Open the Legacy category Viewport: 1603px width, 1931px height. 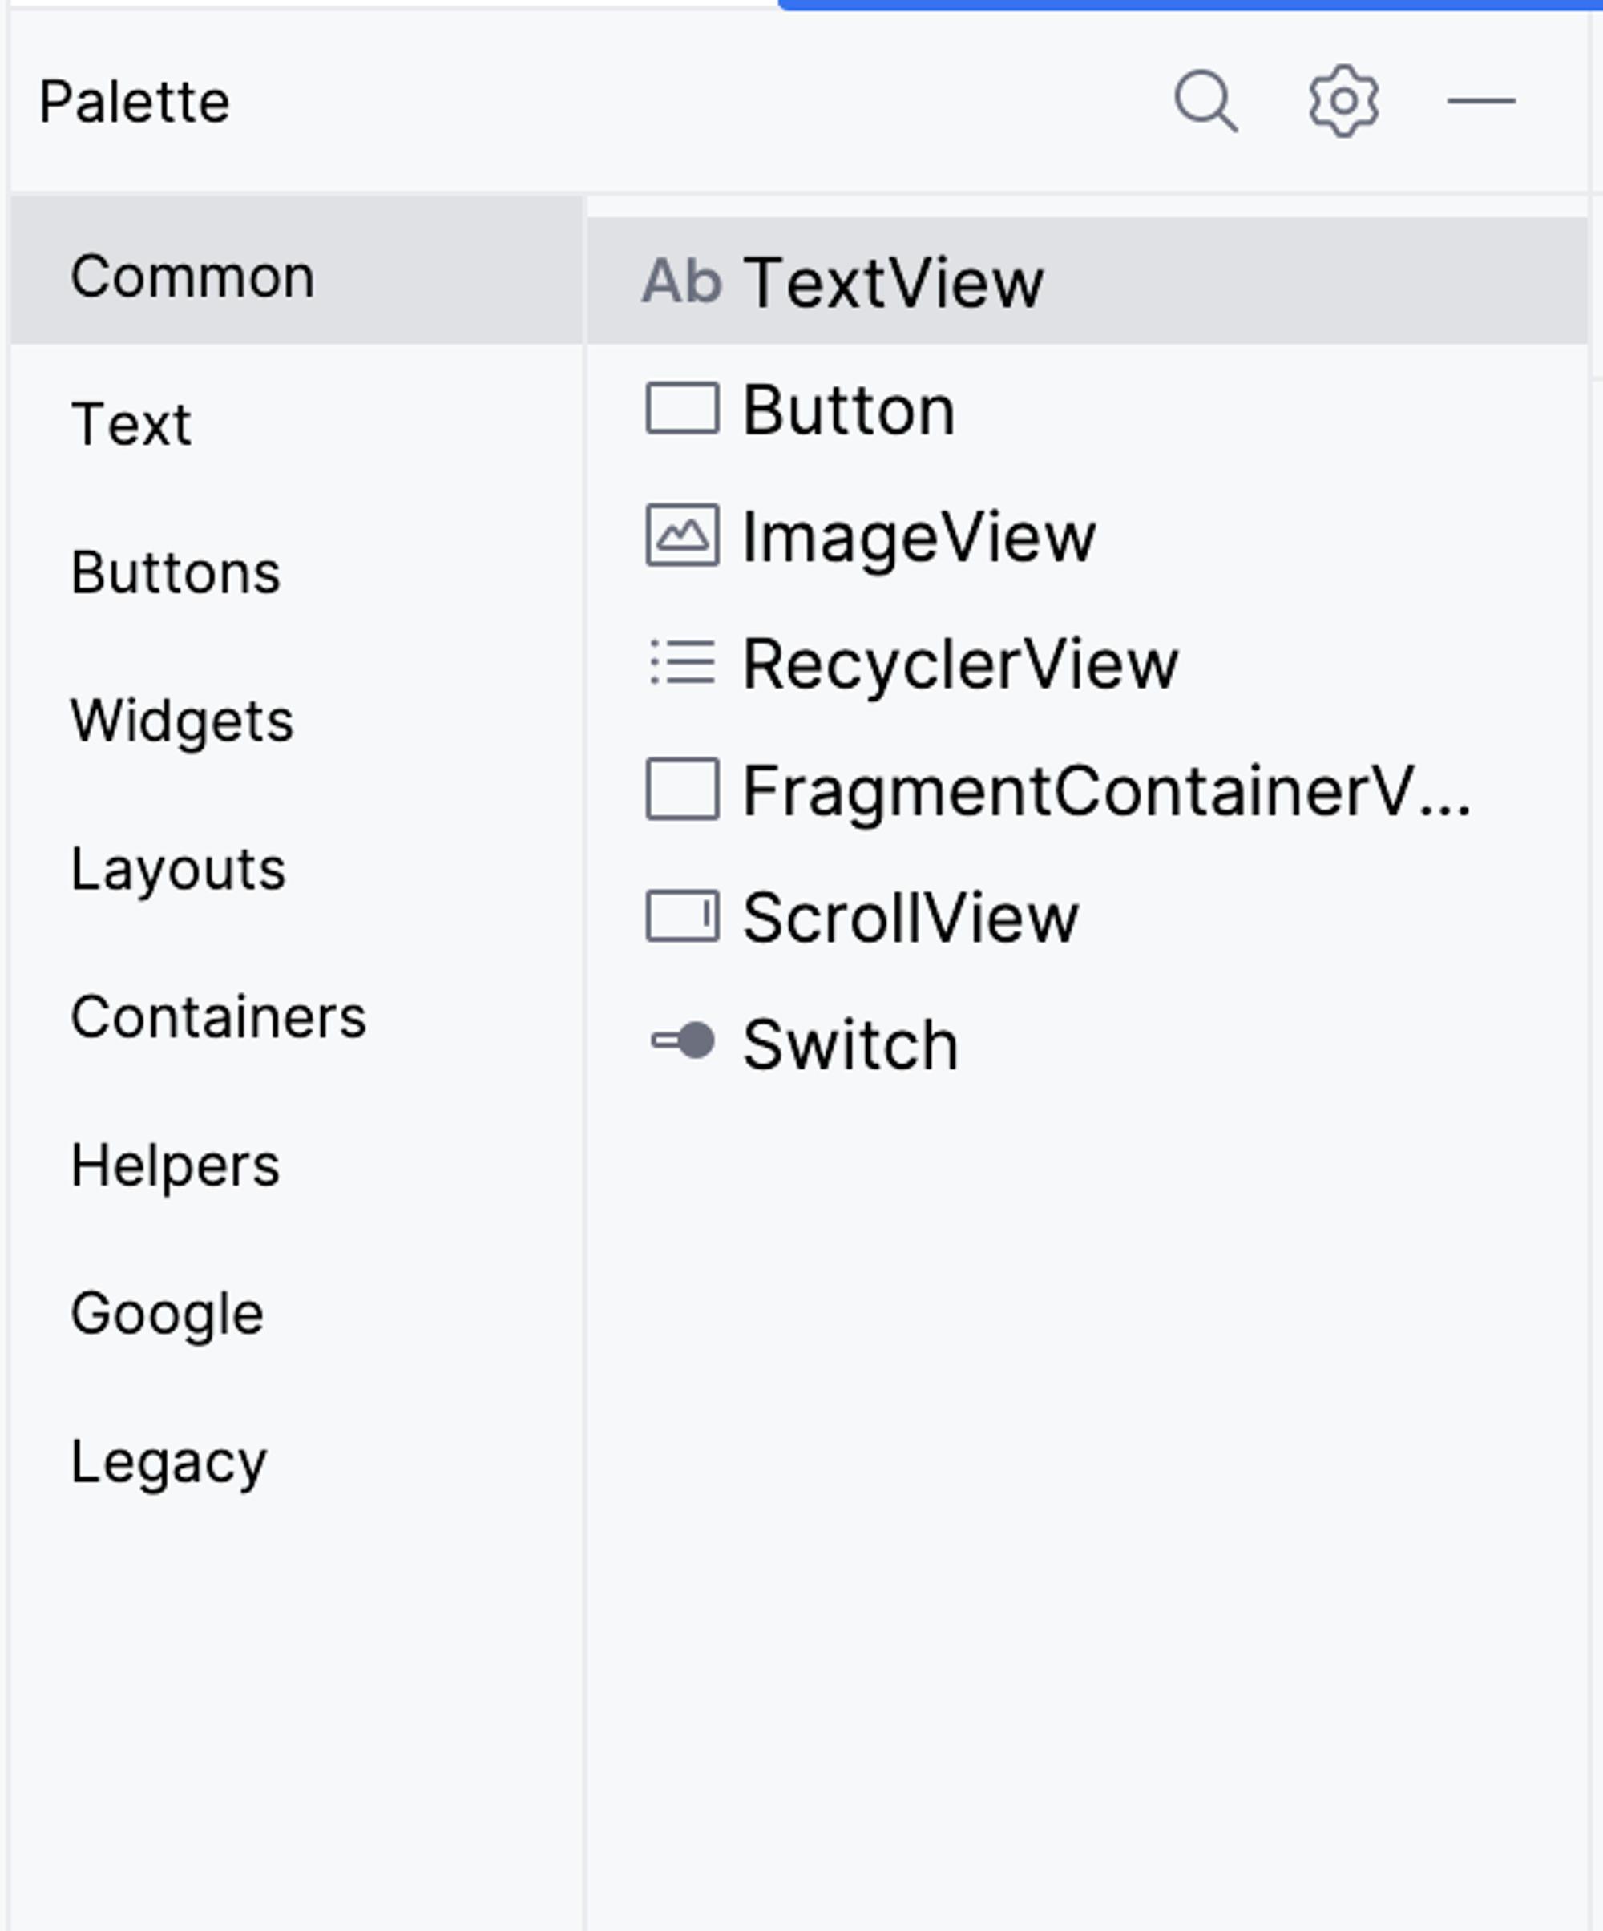tap(169, 1461)
